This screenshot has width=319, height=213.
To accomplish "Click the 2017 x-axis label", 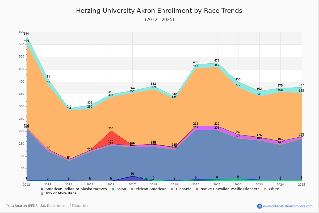I will [132, 185].
